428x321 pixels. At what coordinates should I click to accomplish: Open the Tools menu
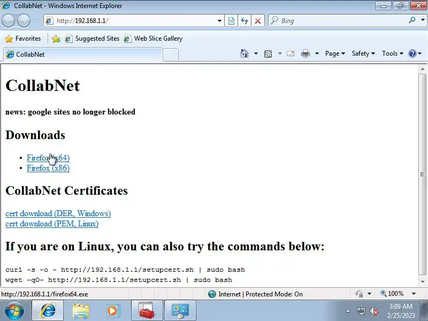392,53
